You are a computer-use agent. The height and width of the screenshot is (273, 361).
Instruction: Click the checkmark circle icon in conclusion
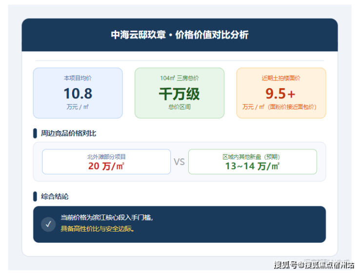[48, 224]
